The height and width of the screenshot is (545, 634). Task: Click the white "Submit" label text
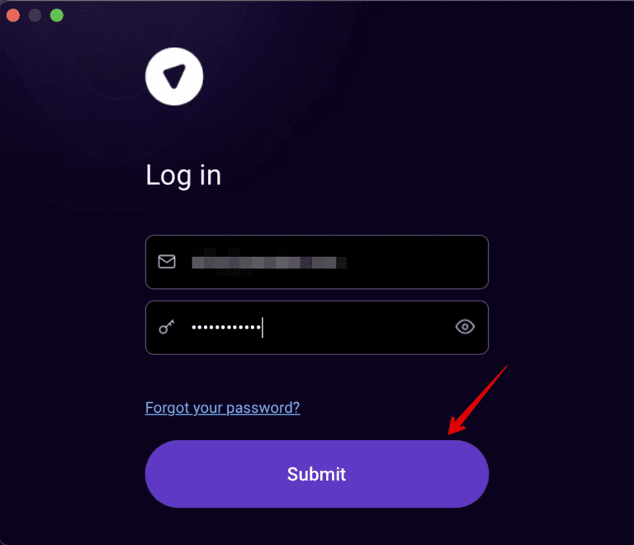[x=316, y=474]
